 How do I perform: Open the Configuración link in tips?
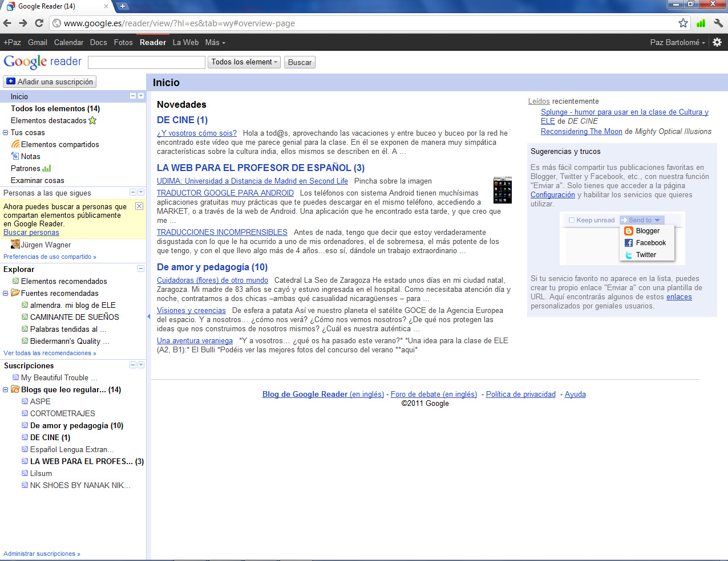point(553,194)
